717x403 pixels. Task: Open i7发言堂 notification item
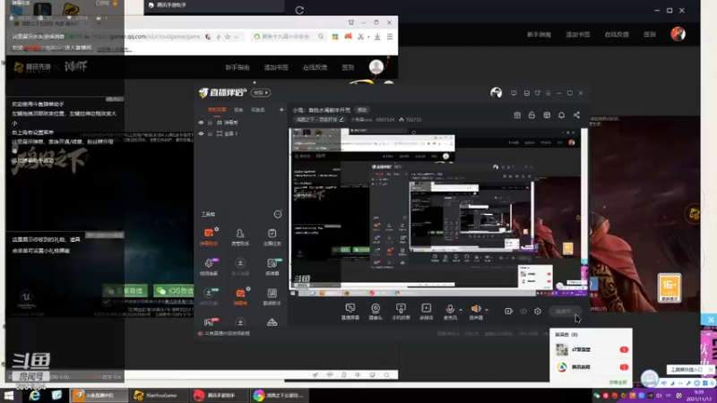(592, 349)
